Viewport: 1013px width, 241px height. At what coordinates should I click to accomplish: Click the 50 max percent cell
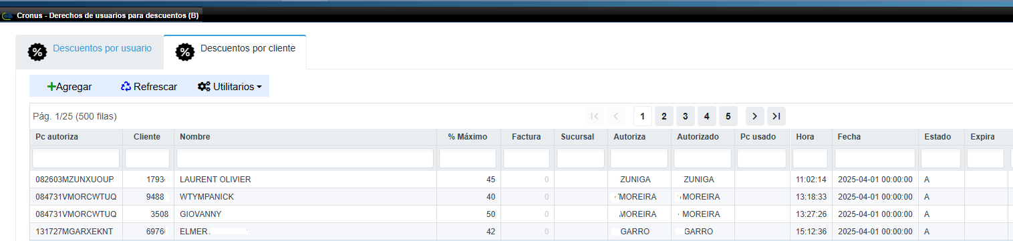point(468,214)
